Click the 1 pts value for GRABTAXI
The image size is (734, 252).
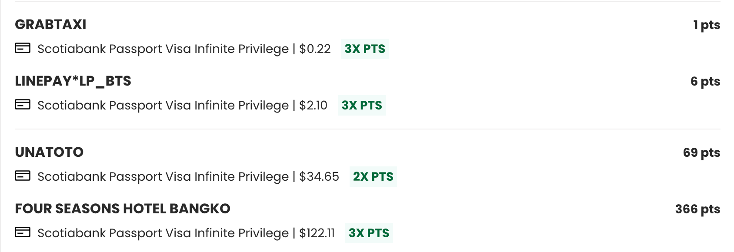[x=707, y=25]
